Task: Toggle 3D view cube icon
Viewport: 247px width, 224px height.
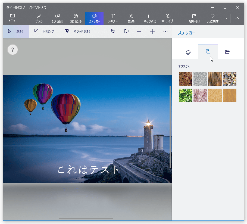Action: 113,31
